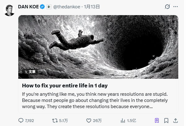This screenshot has height=126, width=186.
Task: Click the blue verified badge
Action: (x=43, y=7)
